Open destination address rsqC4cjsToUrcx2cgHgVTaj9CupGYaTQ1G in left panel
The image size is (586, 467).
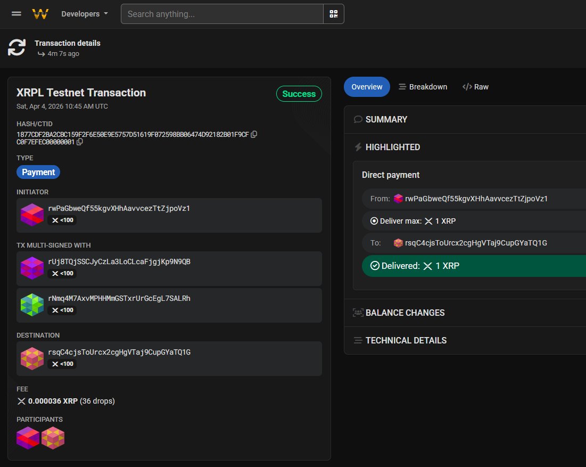coord(119,352)
